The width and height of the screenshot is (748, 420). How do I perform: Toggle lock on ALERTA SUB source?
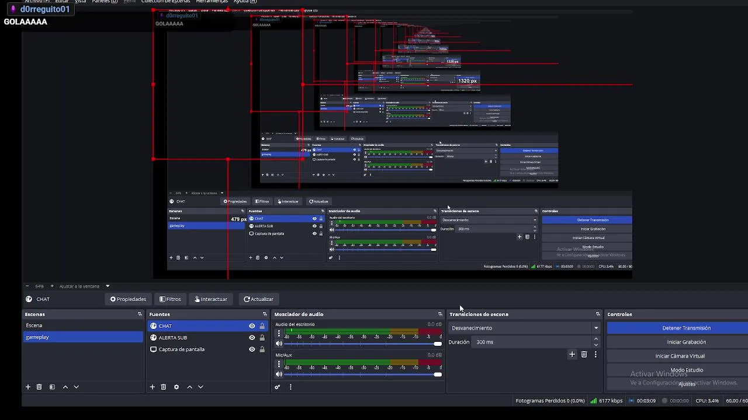(x=262, y=338)
